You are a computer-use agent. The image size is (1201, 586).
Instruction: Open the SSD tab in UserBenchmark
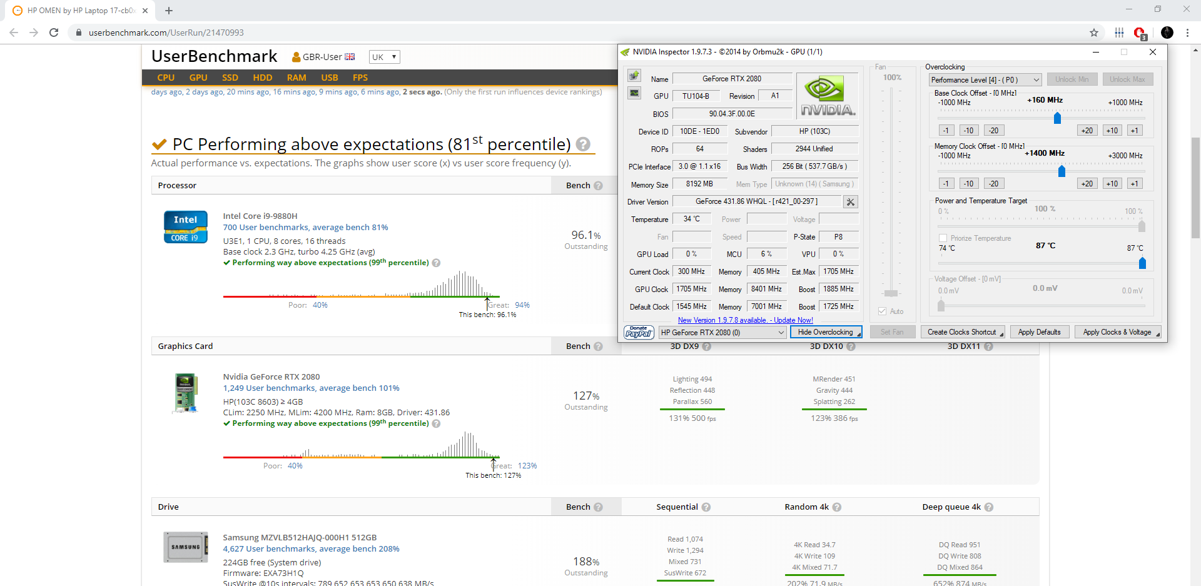coord(230,78)
